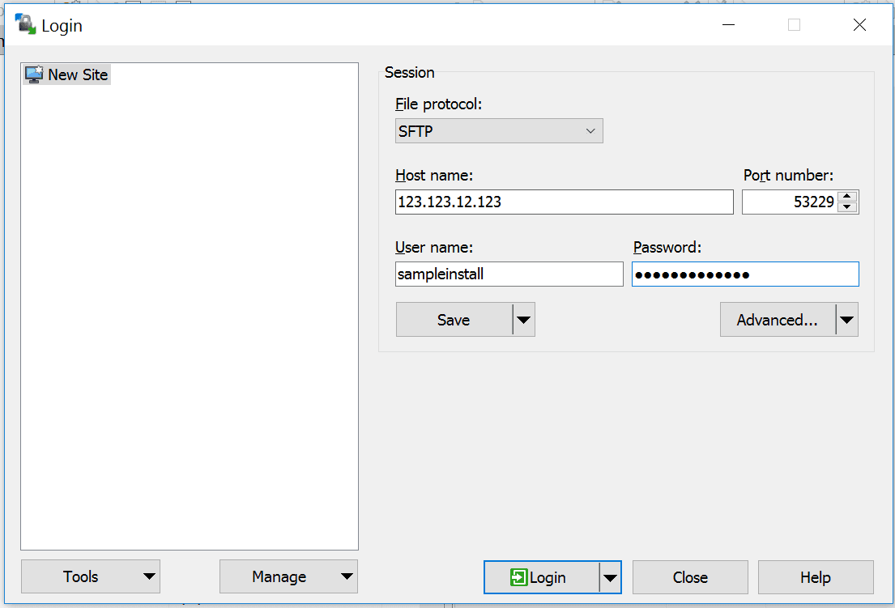
Task: Expand the Advanced options dropdown arrow
Action: pyautogui.click(x=847, y=319)
